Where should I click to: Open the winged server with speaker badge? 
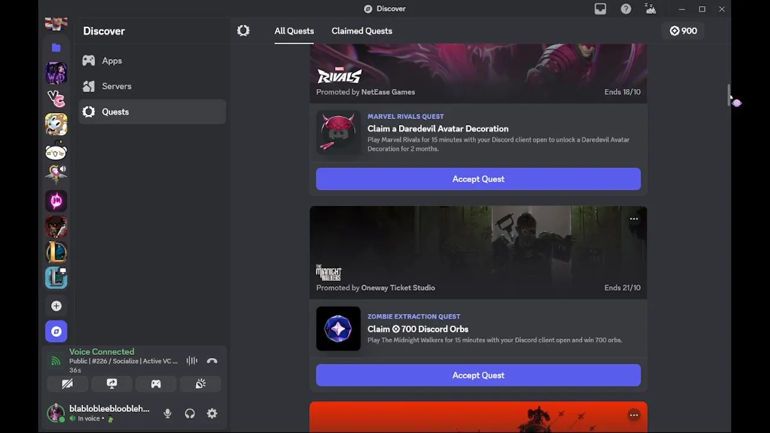pyautogui.click(x=56, y=175)
